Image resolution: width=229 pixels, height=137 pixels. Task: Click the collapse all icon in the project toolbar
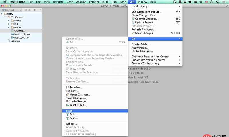[29, 10]
